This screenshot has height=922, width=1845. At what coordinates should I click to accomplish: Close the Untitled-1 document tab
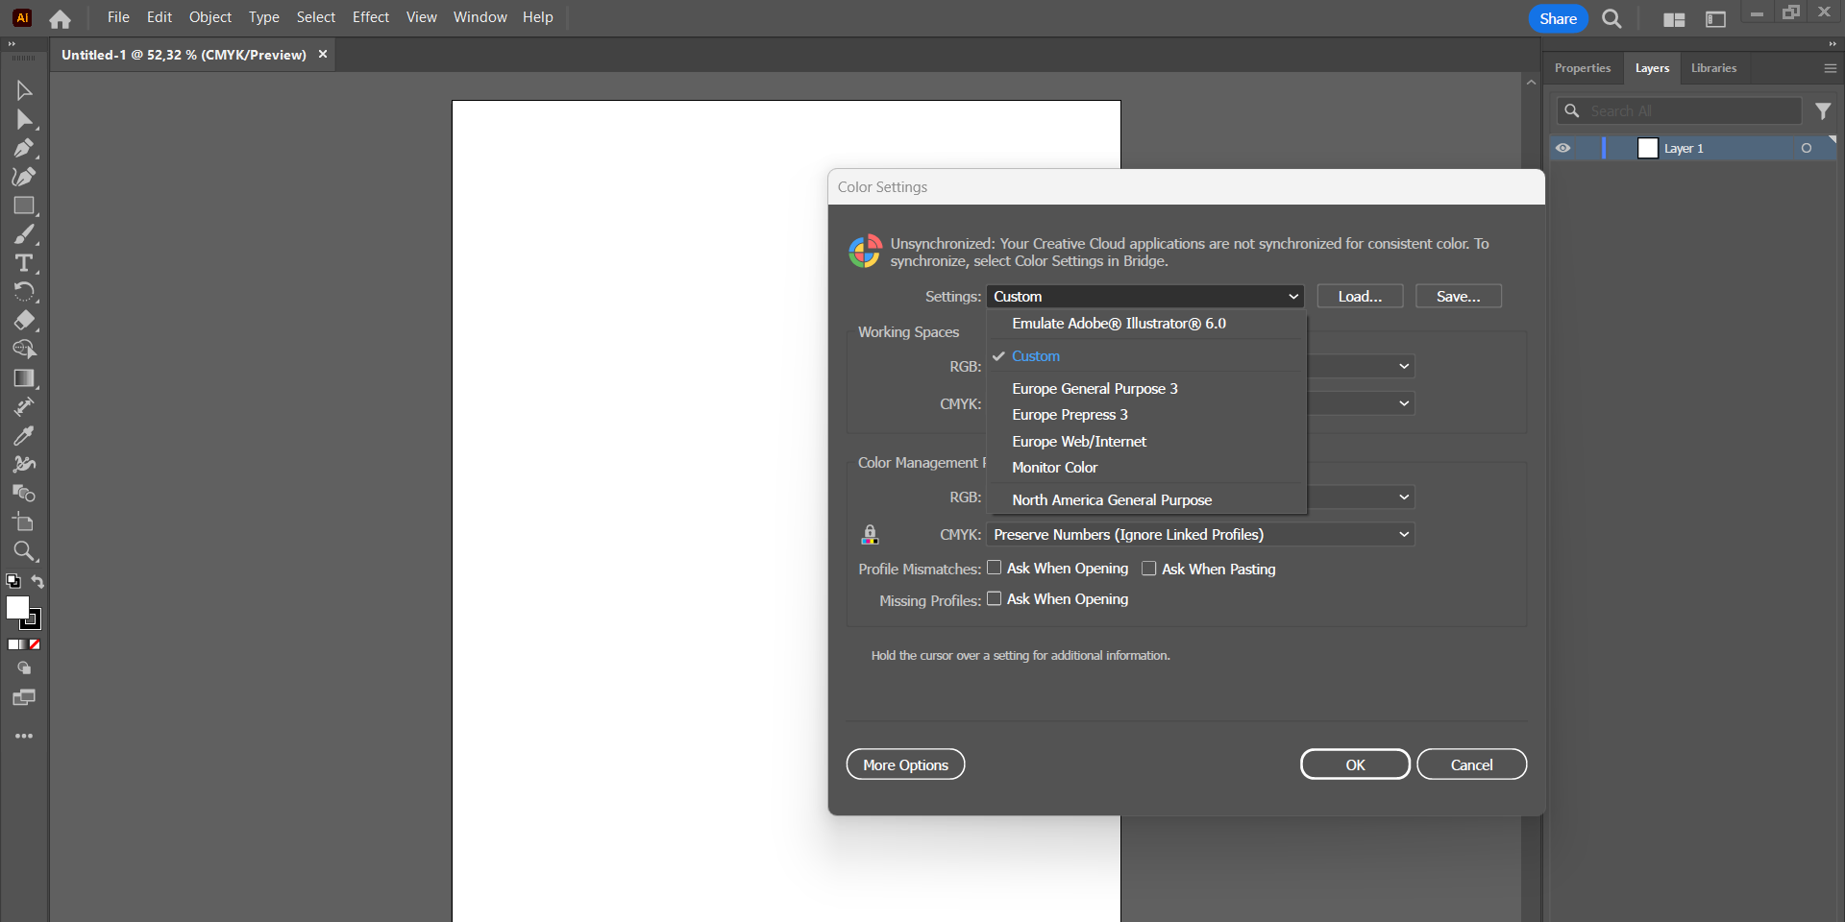click(x=323, y=55)
